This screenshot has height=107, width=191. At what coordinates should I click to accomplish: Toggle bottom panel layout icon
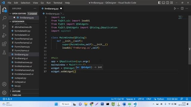(x=164, y=3)
